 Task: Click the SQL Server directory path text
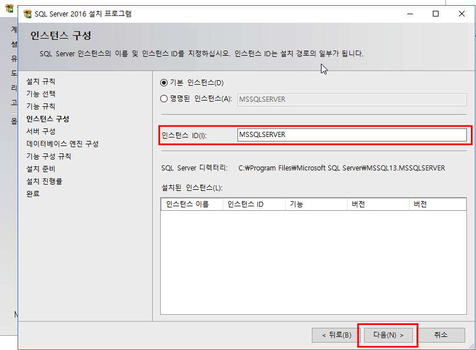pyautogui.click(x=341, y=168)
